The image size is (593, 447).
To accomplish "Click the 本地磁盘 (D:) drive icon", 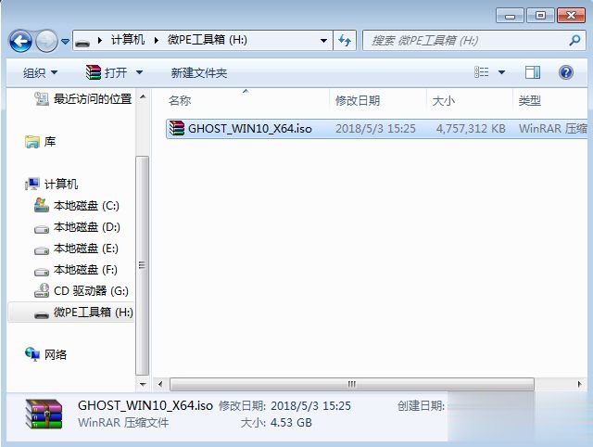I will [x=42, y=229].
